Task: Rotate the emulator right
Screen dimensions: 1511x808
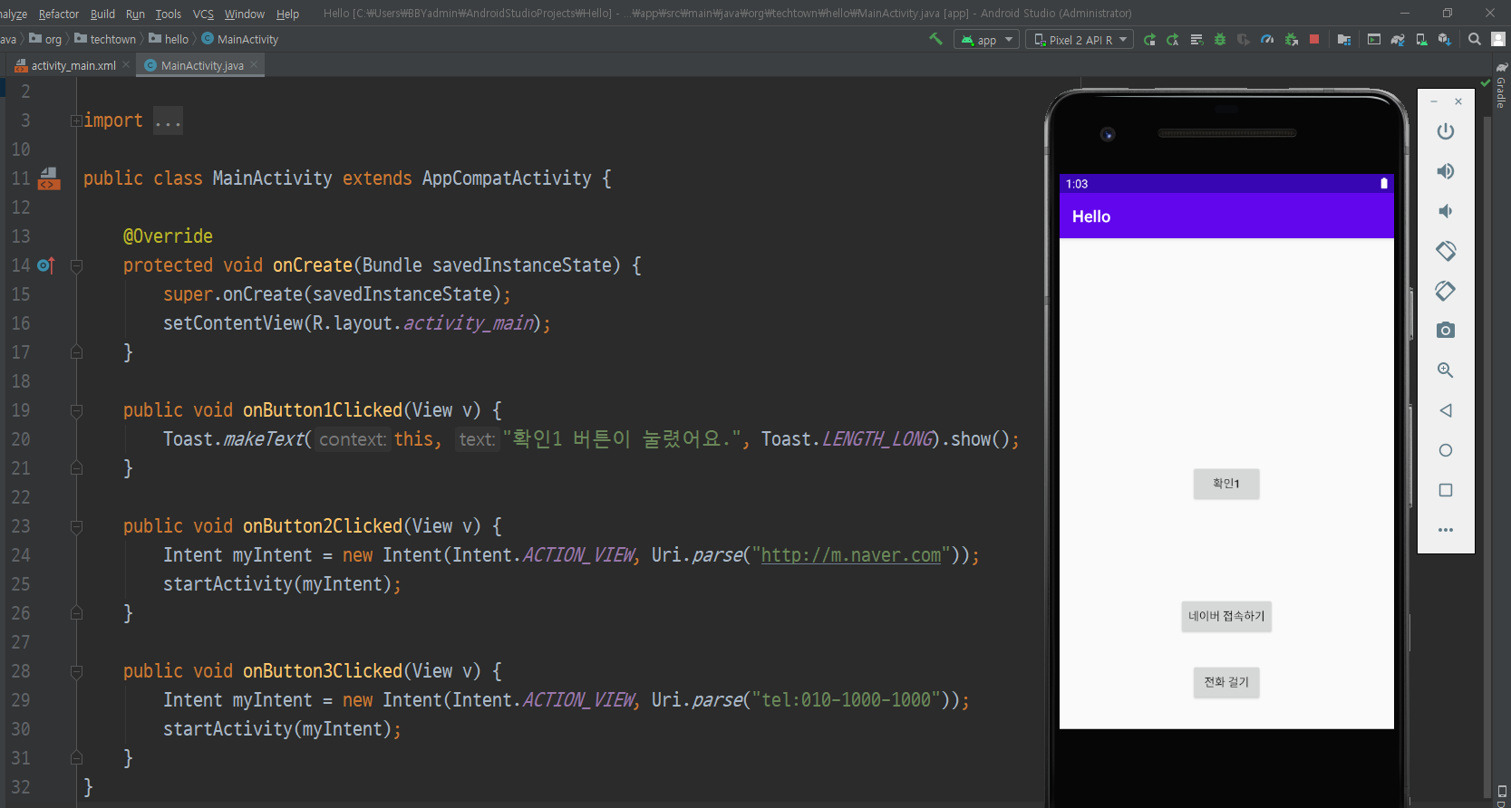Action: tap(1446, 291)
